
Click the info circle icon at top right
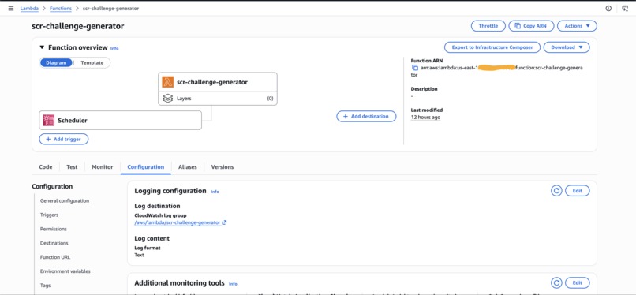tap(608, 9)
